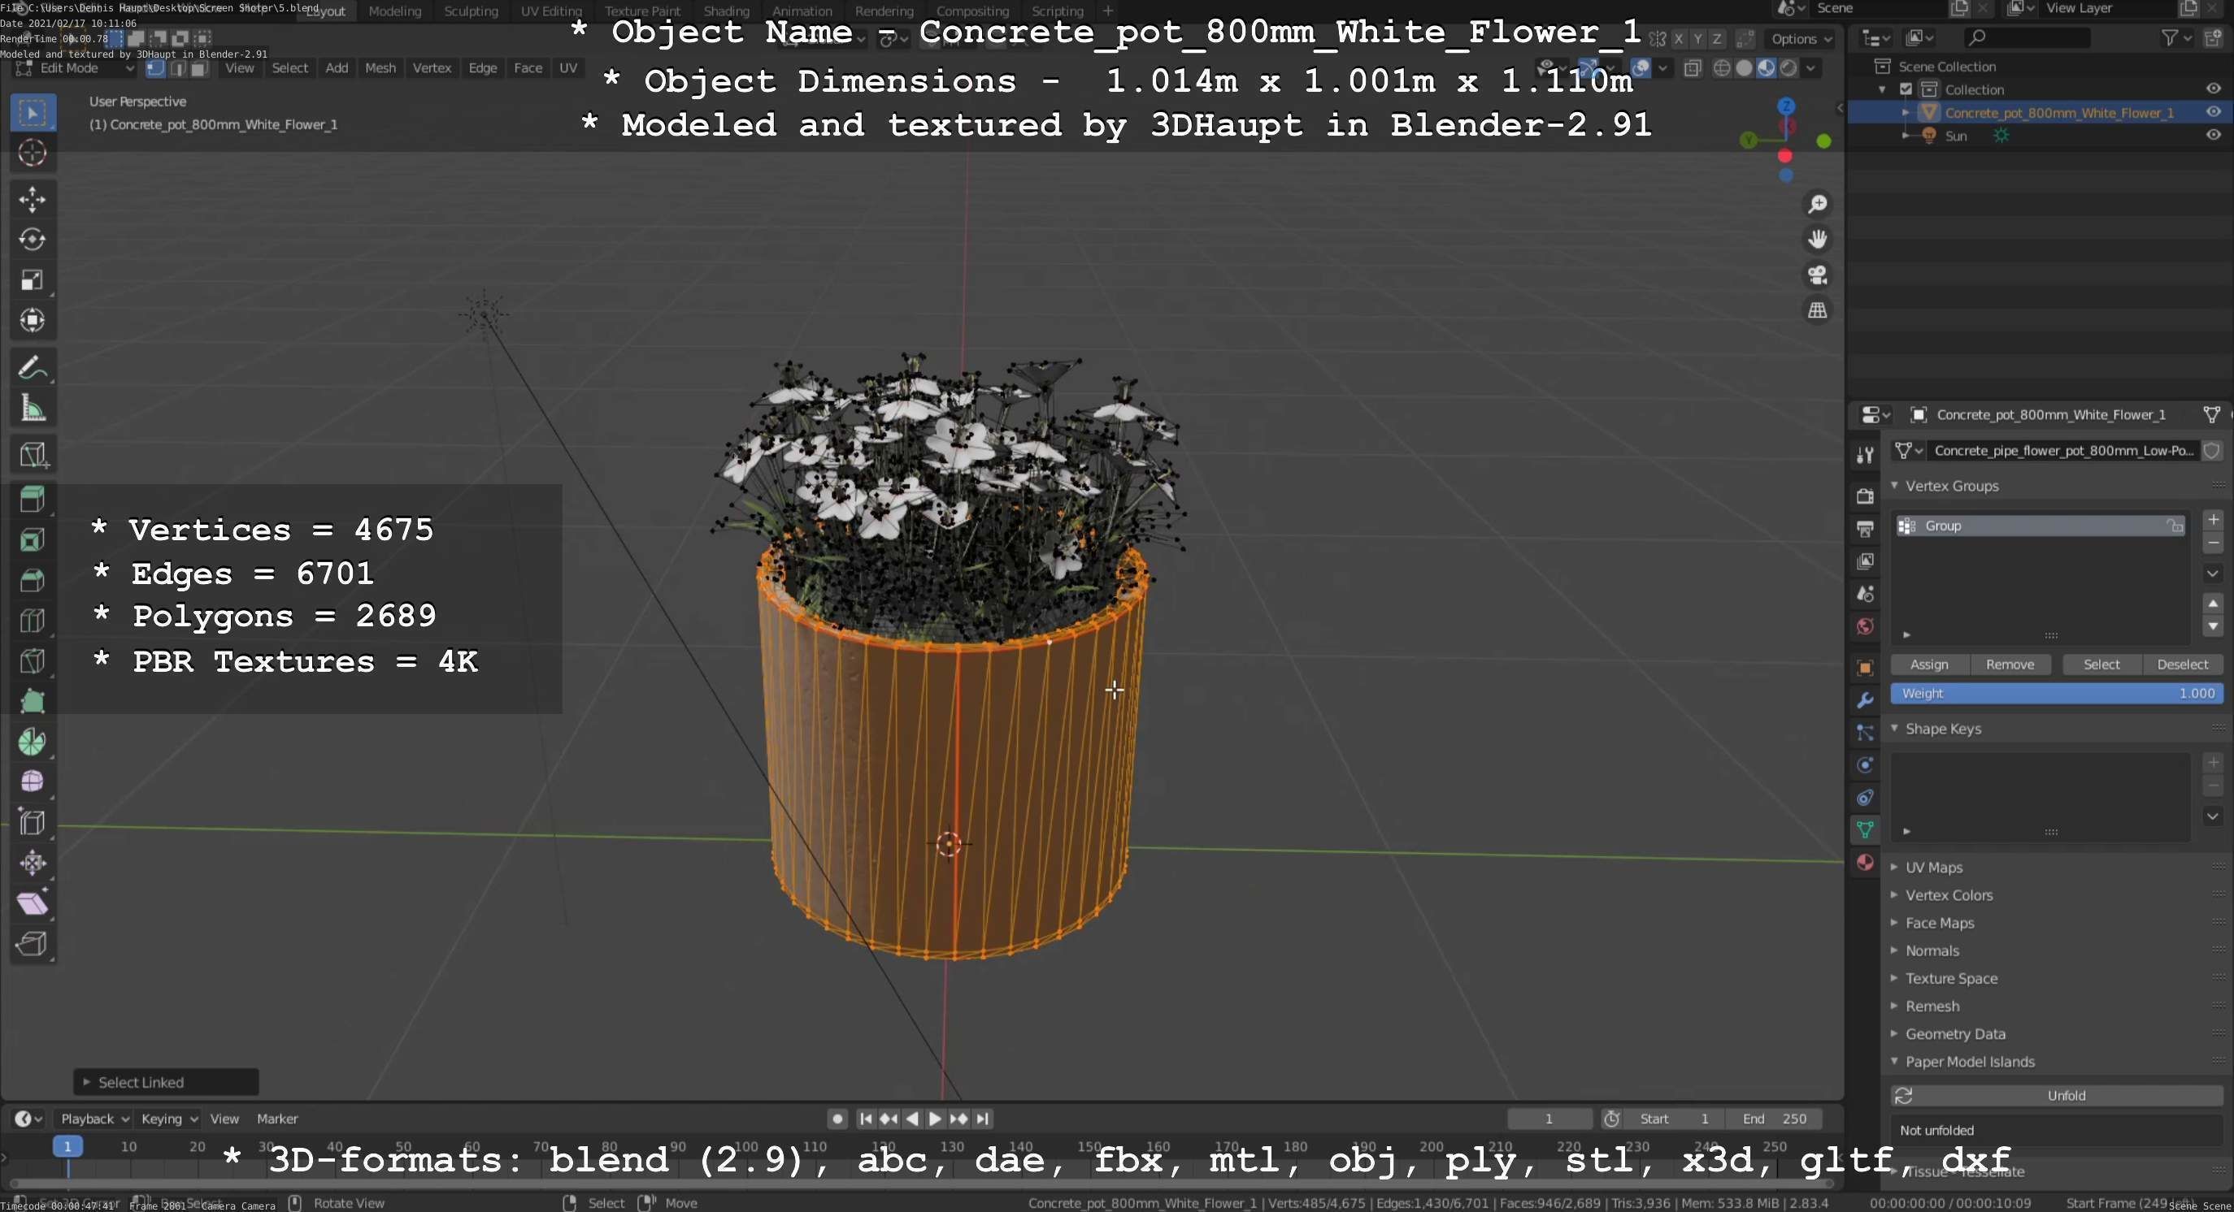
Task: Enable rendered viewport shading
Action: pos(1789,68)
